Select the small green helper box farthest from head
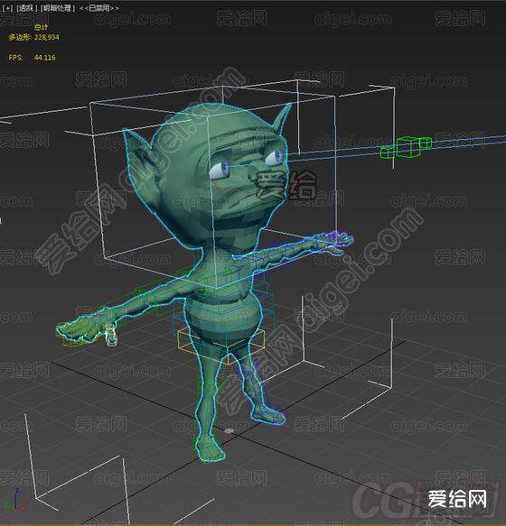The width and height of the screenshot is (506, 526). 426,143
